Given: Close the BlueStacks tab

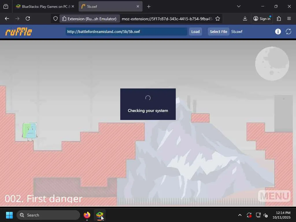Looking at the screenshot, I should 73,6.
